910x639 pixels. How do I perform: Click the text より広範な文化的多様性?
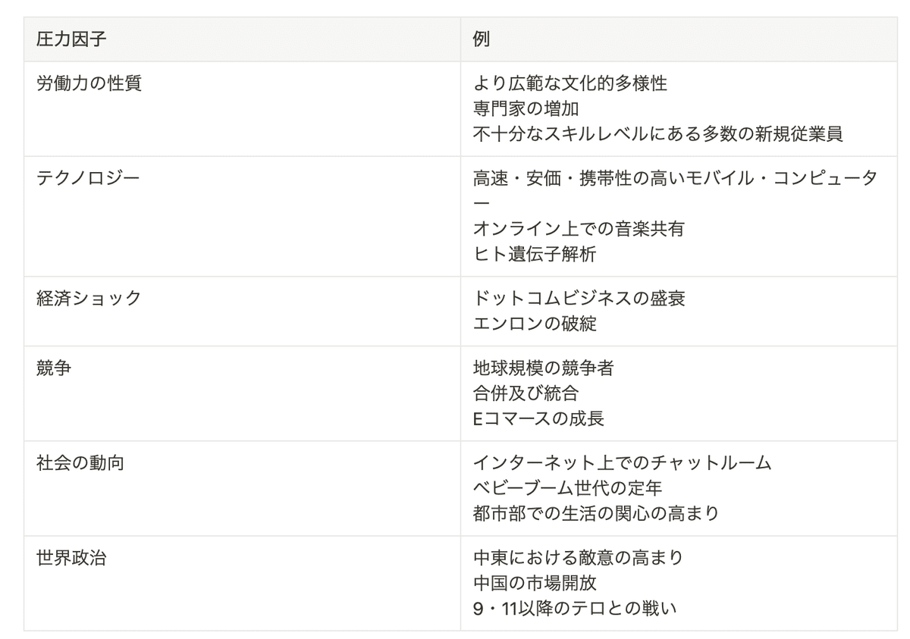(570, 83)
